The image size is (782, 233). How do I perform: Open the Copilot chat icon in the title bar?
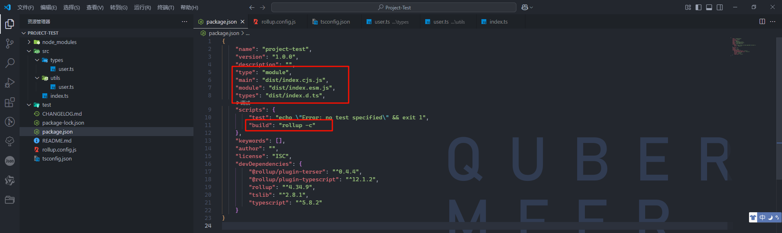[x=525, y=7]
